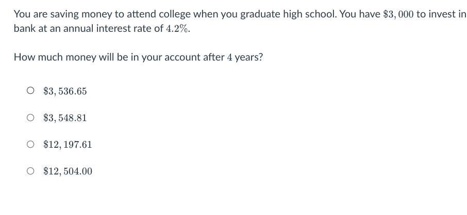Click the words "high school" in the prompt

tap(308, 14)
